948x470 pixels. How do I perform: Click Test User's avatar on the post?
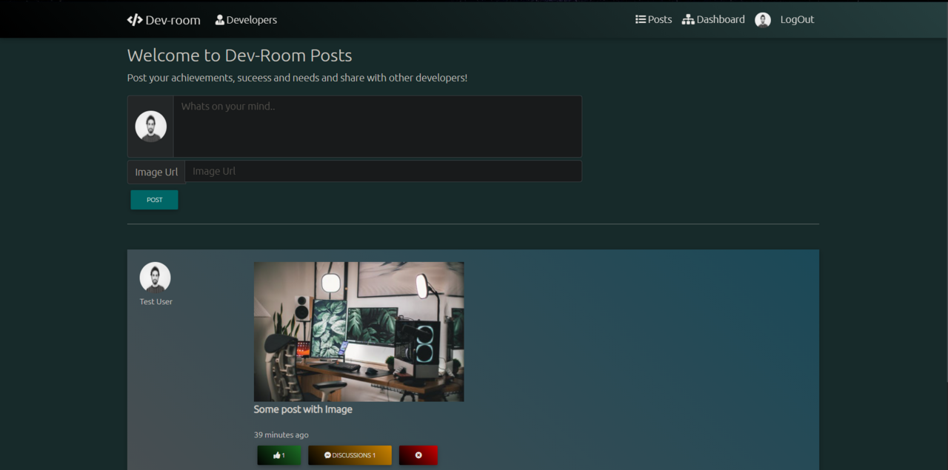click(x=155, y=278)
